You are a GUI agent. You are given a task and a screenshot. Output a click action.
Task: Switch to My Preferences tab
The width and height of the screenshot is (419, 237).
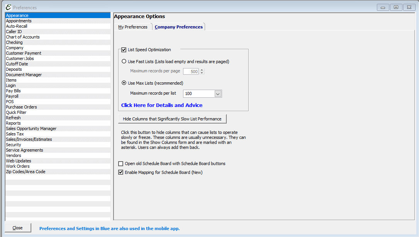[x=133, y=27]
